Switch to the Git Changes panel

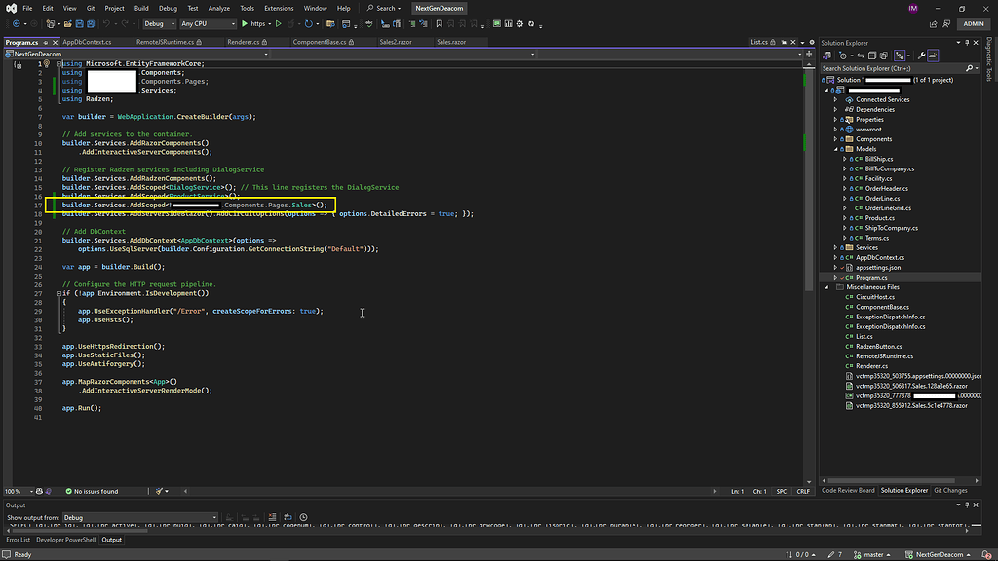[951, 491]
